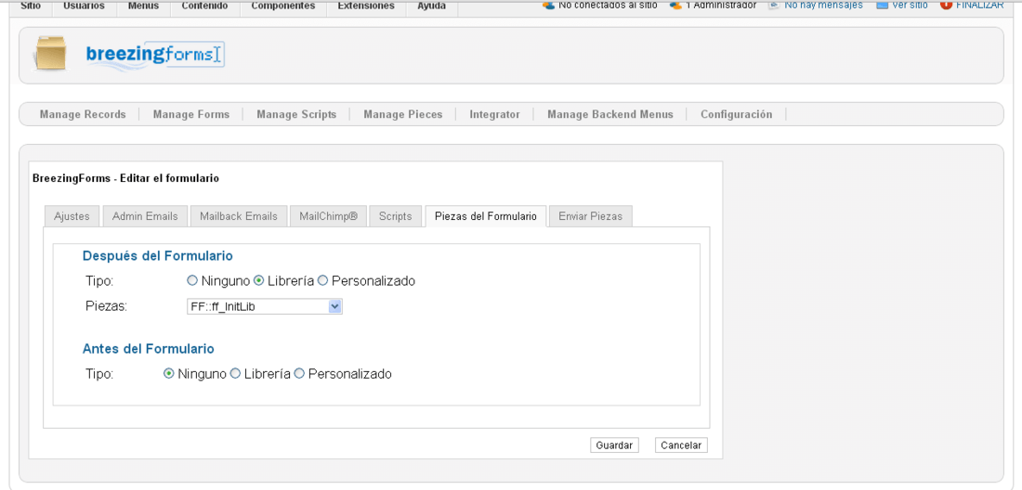Go to Manage Backend Menus

pos(610,114)
